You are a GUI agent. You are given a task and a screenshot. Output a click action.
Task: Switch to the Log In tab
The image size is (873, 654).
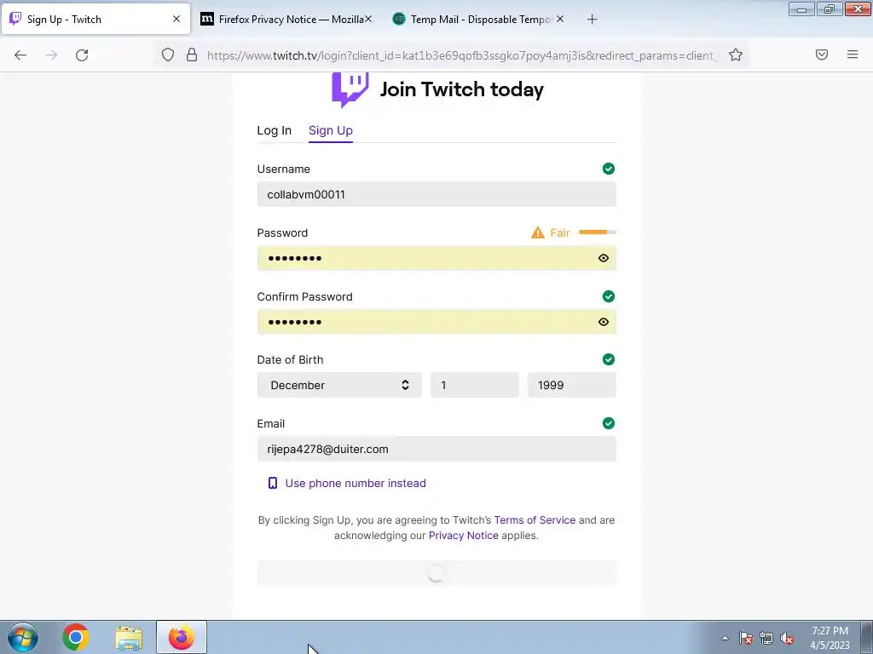point(274,130)
